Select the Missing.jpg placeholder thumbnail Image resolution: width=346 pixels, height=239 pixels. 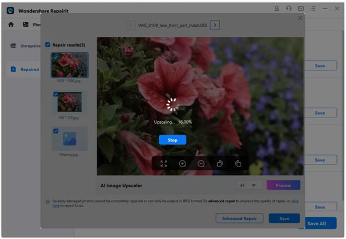click(70, 139)
